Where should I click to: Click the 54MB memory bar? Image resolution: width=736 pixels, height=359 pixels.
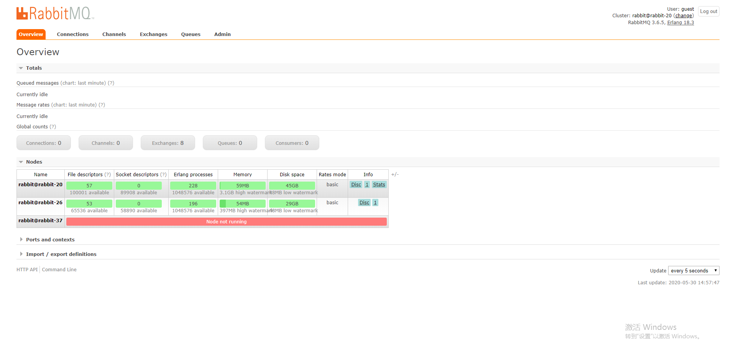(x=243, y=204)
